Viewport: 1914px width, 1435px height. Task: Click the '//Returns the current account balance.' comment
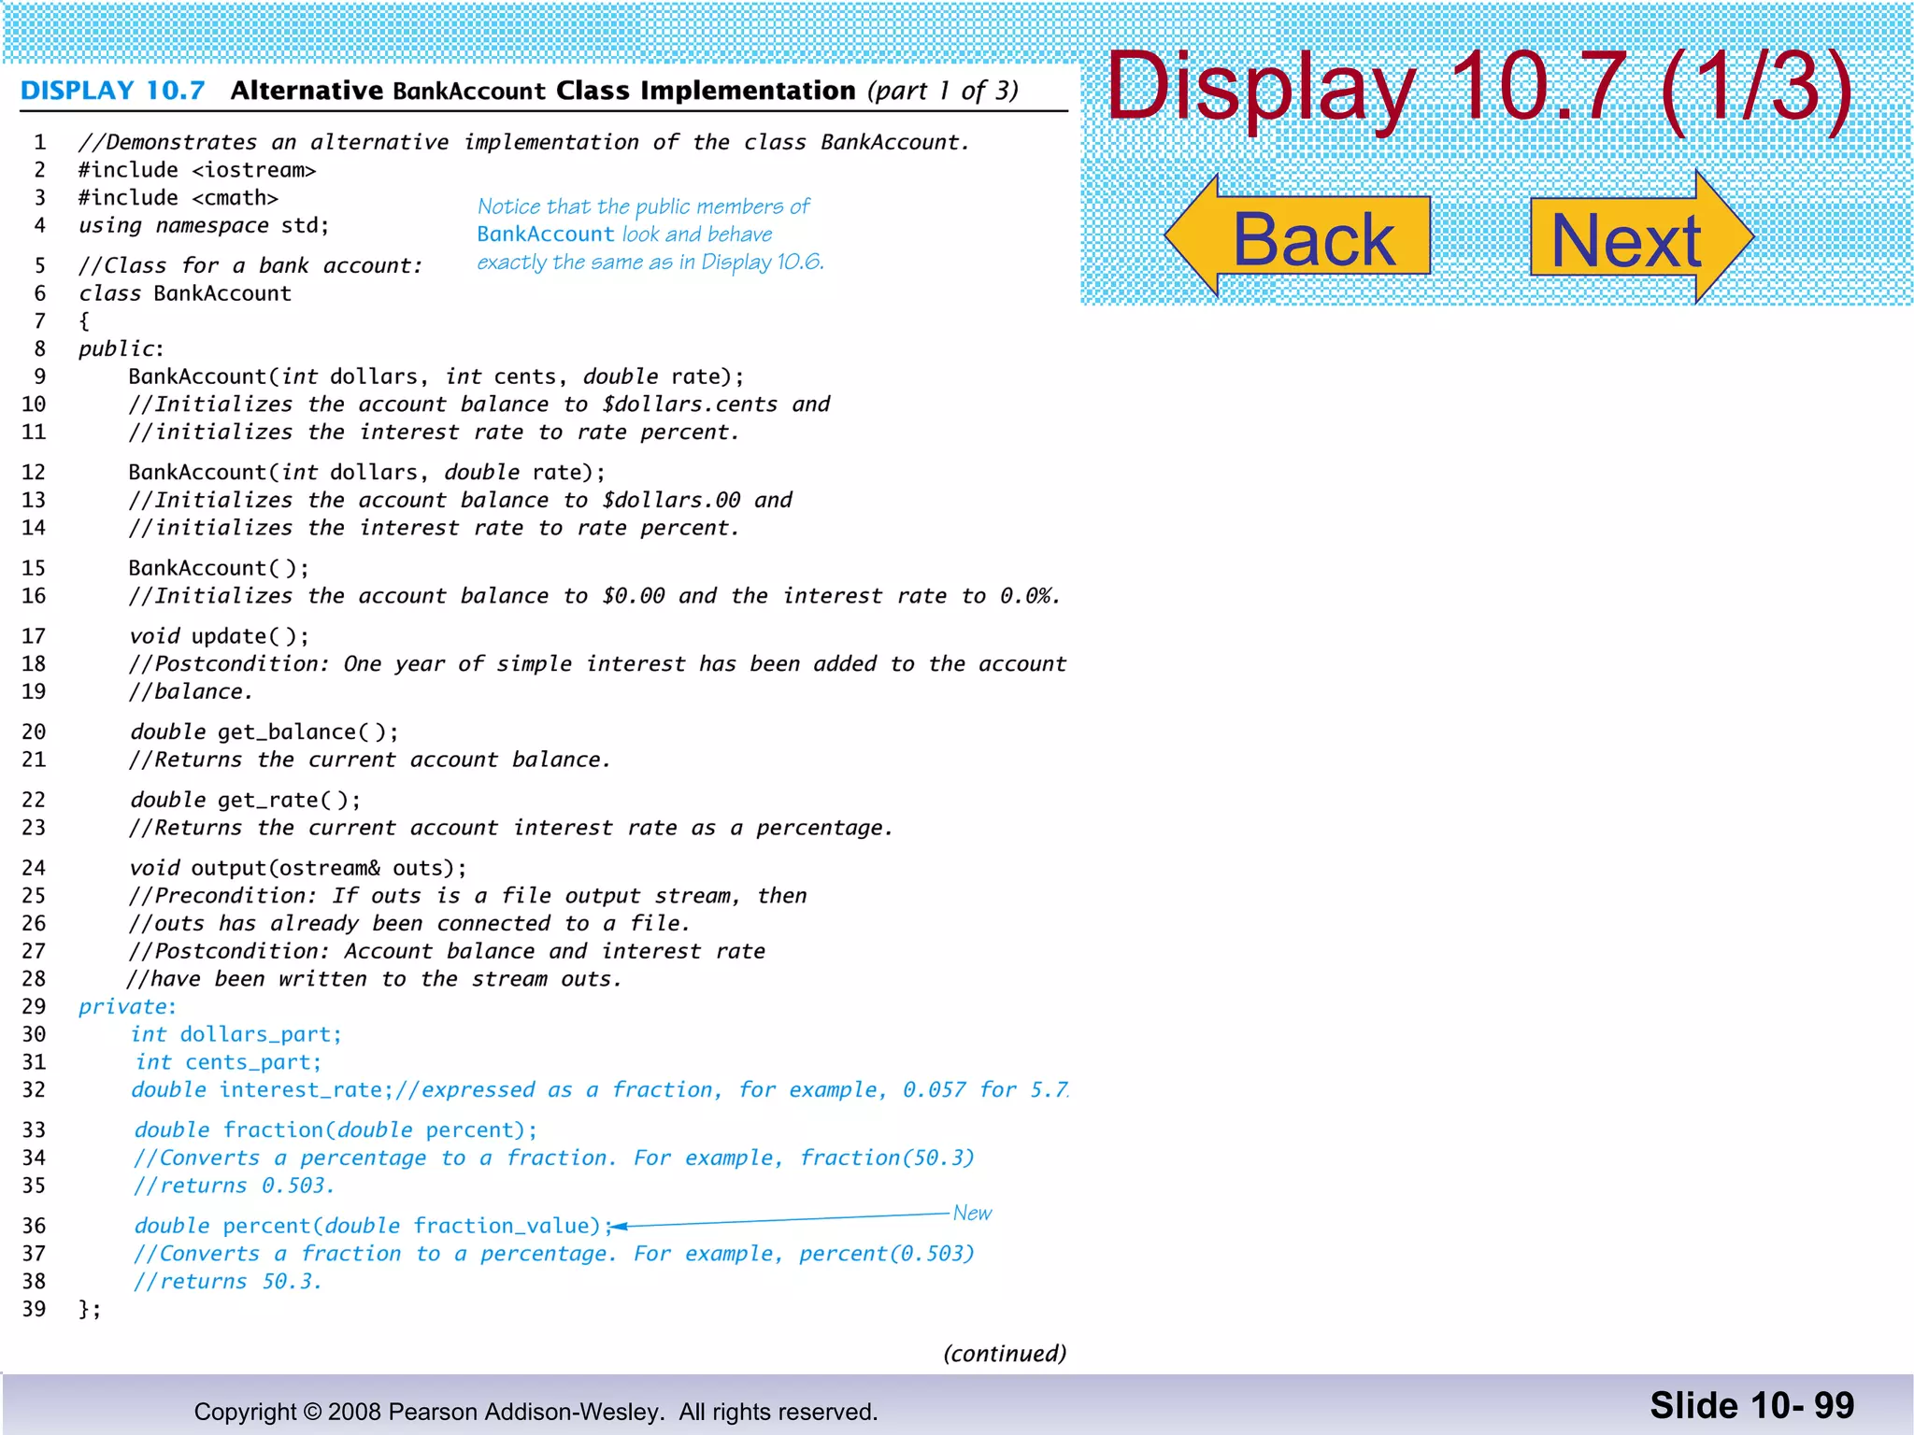(369, 760)
